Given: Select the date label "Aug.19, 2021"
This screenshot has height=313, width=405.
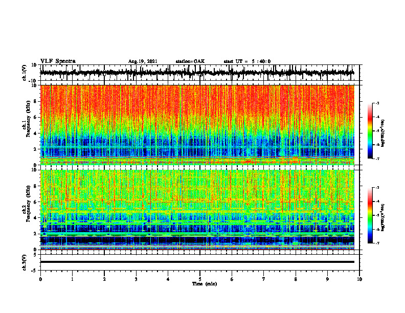Looking at the screenshot, I should pos(143,61).
